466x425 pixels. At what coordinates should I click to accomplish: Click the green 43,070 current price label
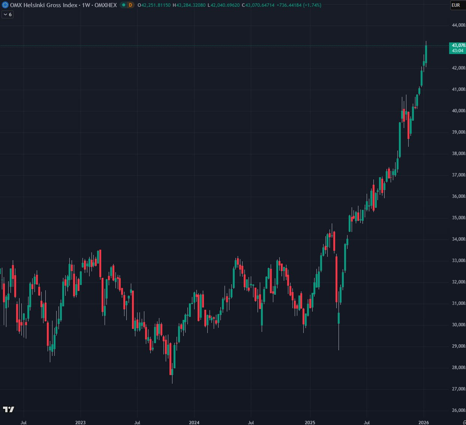[458, 45]
